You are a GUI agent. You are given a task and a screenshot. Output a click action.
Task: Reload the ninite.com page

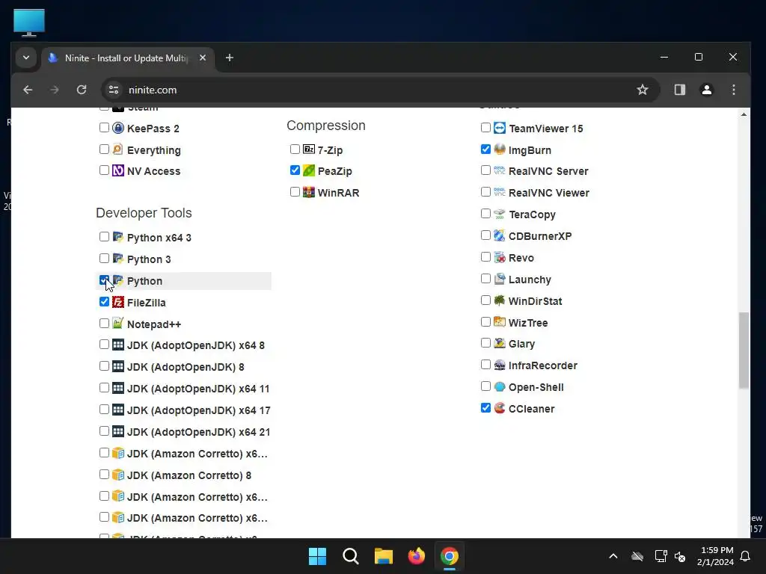click(82, 90)
